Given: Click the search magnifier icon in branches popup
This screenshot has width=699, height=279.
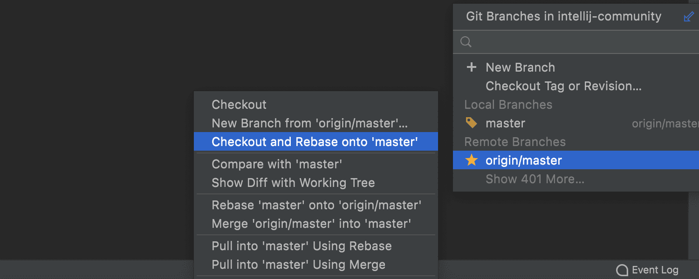Looking at the screenshot, I should 466,42.
